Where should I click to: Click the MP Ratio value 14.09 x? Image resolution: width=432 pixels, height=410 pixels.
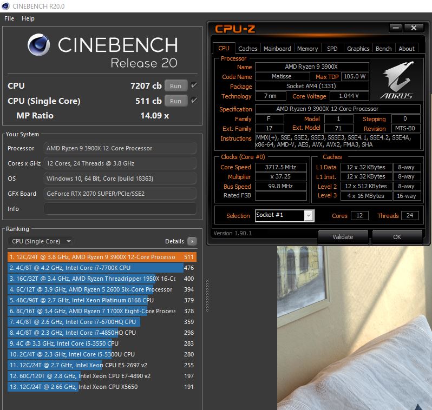155,116
